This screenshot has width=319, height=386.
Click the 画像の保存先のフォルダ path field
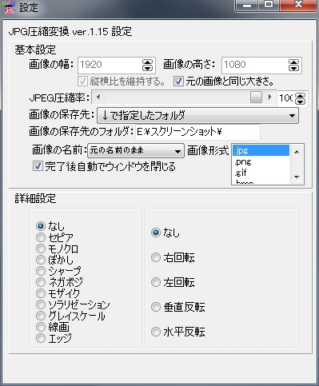click(197, 132)
